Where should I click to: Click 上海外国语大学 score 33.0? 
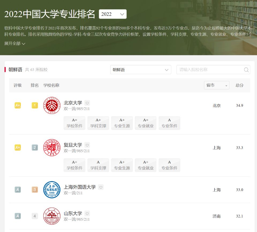click(239, 190)
